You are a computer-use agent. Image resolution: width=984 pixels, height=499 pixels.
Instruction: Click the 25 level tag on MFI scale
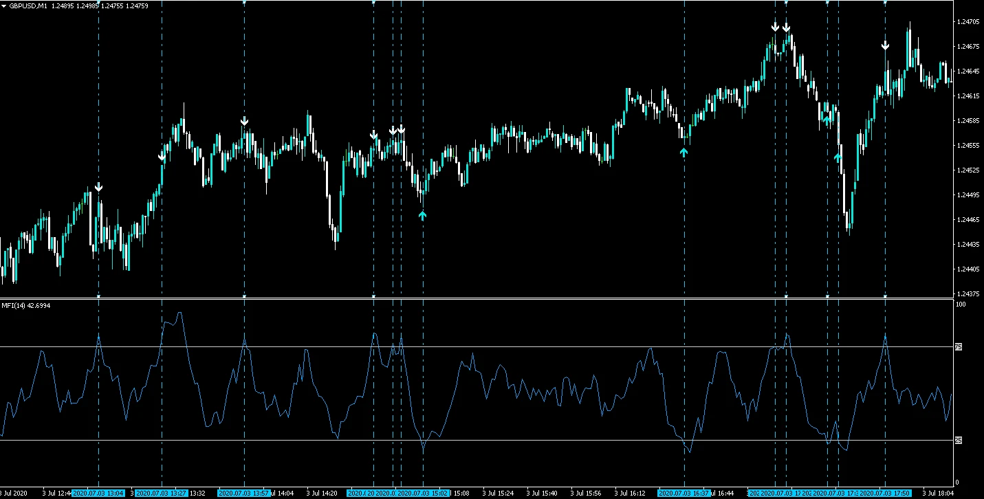coord(959,440)
